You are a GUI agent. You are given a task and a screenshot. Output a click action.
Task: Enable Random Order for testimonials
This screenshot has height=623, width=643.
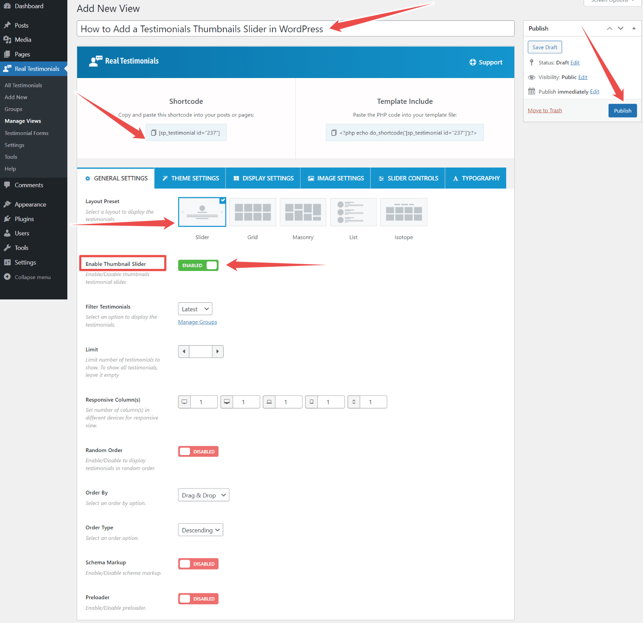tap(198, 451)
